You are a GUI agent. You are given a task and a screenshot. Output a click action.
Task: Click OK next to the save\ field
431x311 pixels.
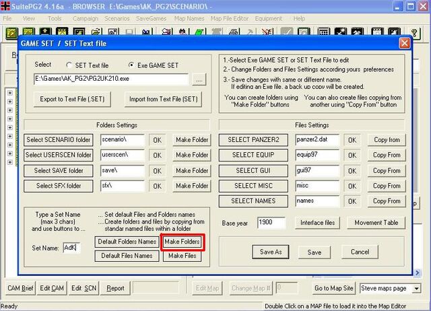[157, 171]
